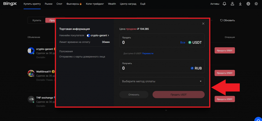
Task: Click the refresh icon next to Обновить
Action: [x=221, y=20]
